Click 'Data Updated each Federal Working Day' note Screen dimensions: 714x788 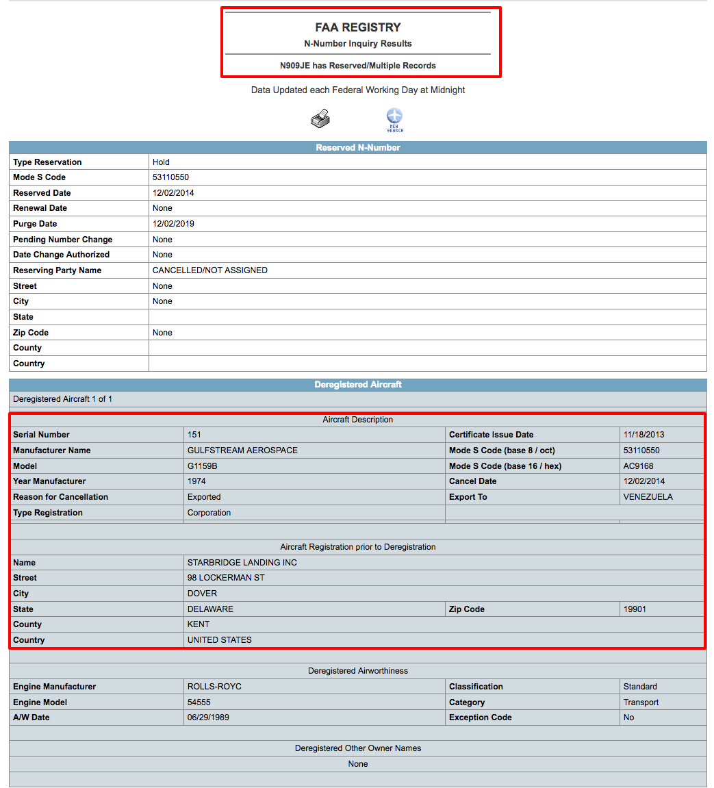tap(358, 90)
